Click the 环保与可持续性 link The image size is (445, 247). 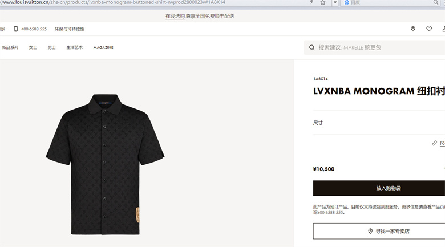pyautogui.click(x=70, y=29)
